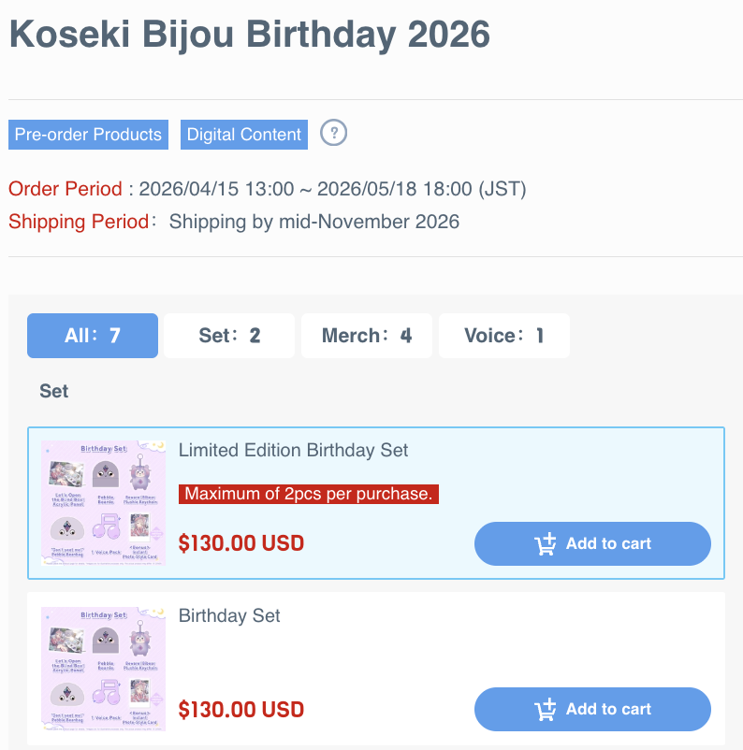Click cart icon for the regular Birthday Set
Screen dimensions: 743x750
[546, 710]
